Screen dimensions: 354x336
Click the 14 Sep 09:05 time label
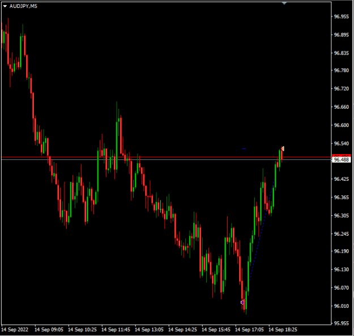(49, 330)
